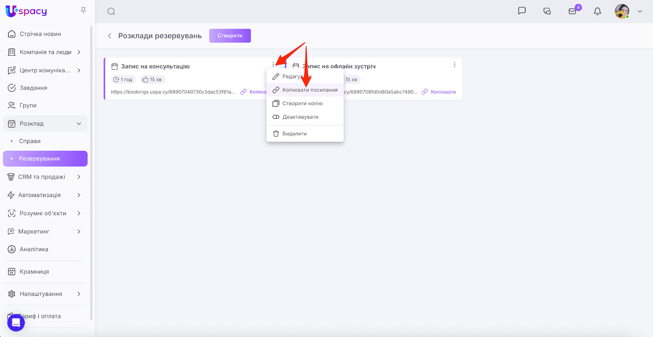Open the chat messages icon
The height and width of the screenshot is (337, 653).
[522, 11]
